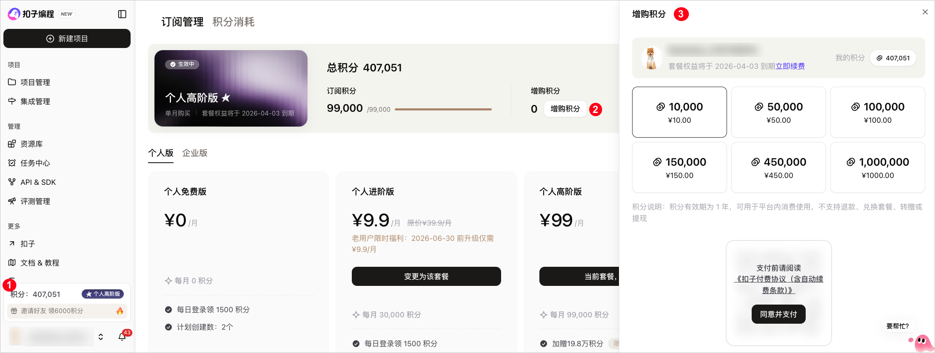935x353 pixels.
Task: Switch to the 企业版 tab
Action: [x=195, y=153]
